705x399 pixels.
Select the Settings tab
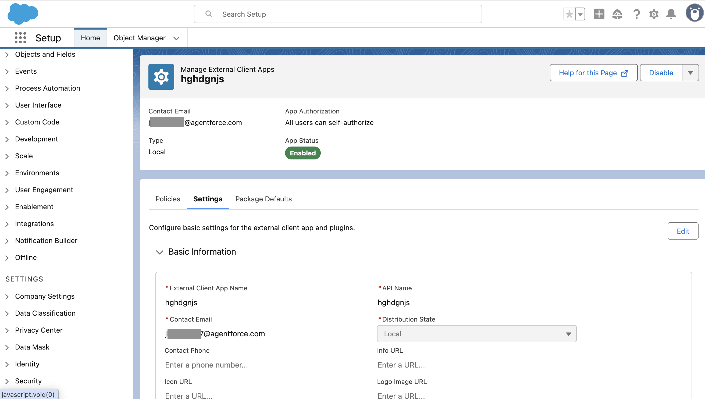point(208,199)
